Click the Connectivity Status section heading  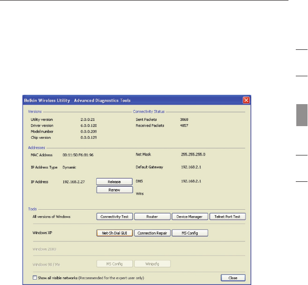(149, 111)
